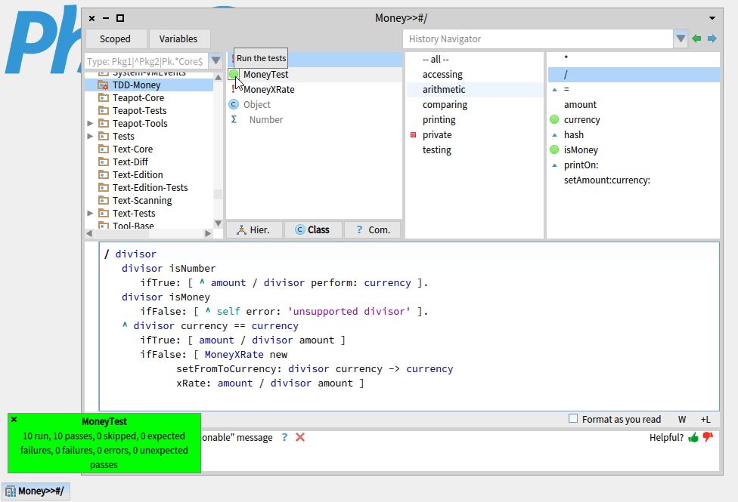Click the blue question mark critique help icon
738x502 pixels.
[284, 437]
